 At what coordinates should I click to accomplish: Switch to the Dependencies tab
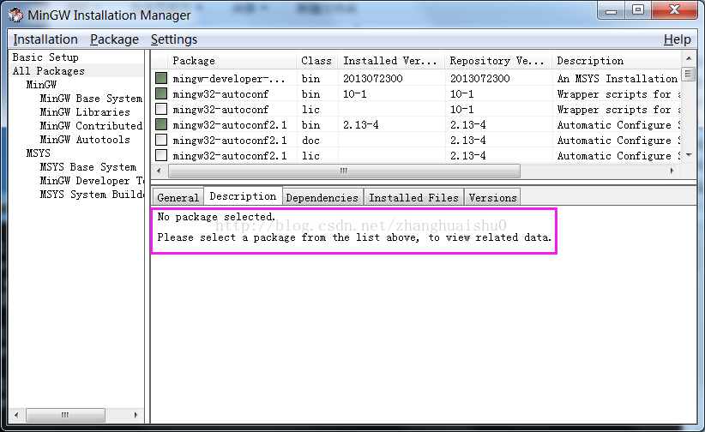click(322, 197)
